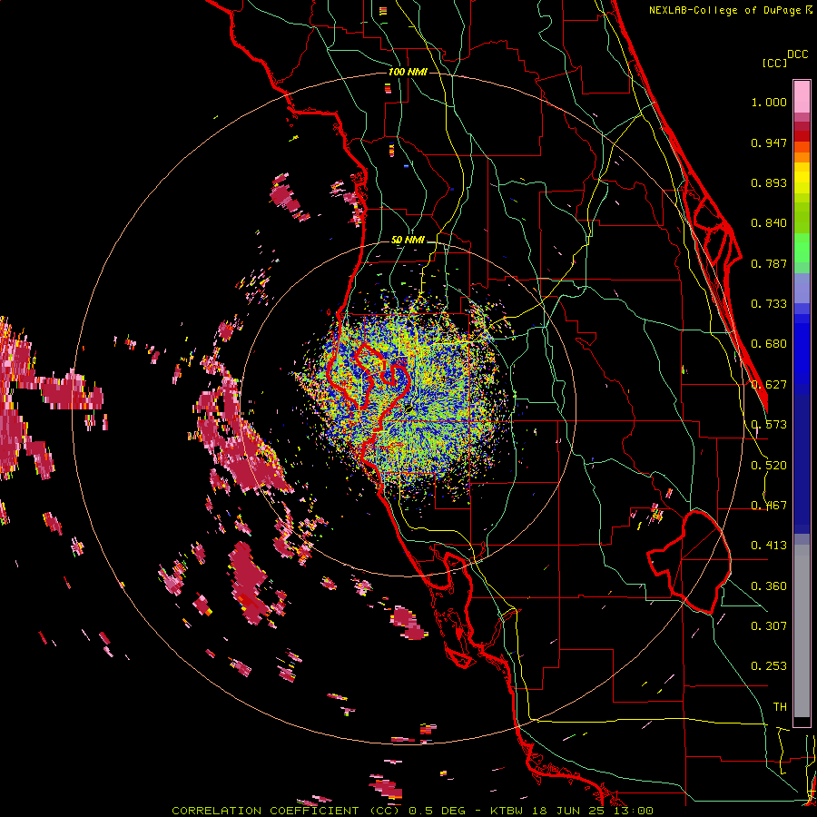Click the CORRELATION COEFFICIENT (CC) caption text
817x817 pixels.
tap(286, 811)
